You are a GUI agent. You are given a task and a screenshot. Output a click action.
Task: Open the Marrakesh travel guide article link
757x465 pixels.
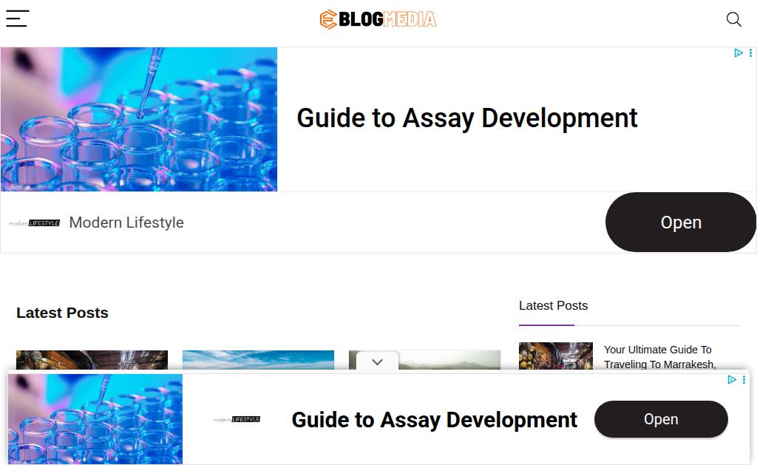(659, 356)
